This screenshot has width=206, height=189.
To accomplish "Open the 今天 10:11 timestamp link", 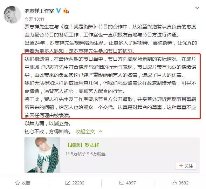I will pos(34,19).
